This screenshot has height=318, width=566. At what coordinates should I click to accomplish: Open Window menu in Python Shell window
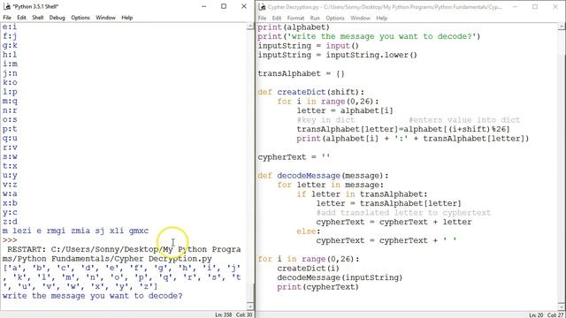click(105, 18)
